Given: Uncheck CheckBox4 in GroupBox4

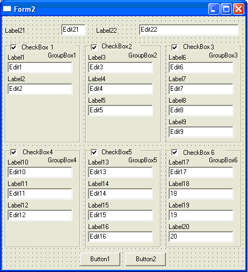Looking at the screenshot, I should [x=13, y=152].
